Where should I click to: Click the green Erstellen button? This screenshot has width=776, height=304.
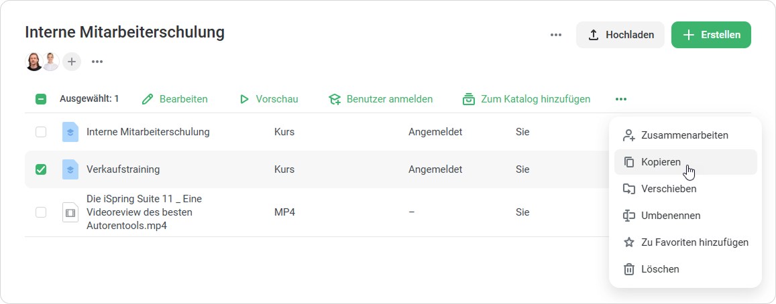(x=711, y=35)
